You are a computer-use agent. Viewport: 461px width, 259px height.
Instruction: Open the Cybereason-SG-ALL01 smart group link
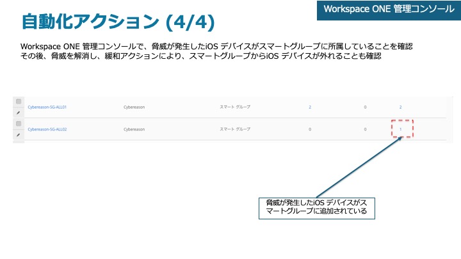pyautogui.click(x=47, y=107)
